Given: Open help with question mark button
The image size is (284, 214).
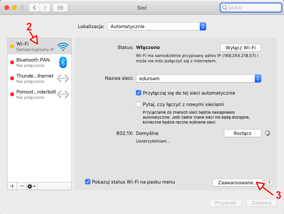Looking at the screenshot, I should click(x=270, y=183).
